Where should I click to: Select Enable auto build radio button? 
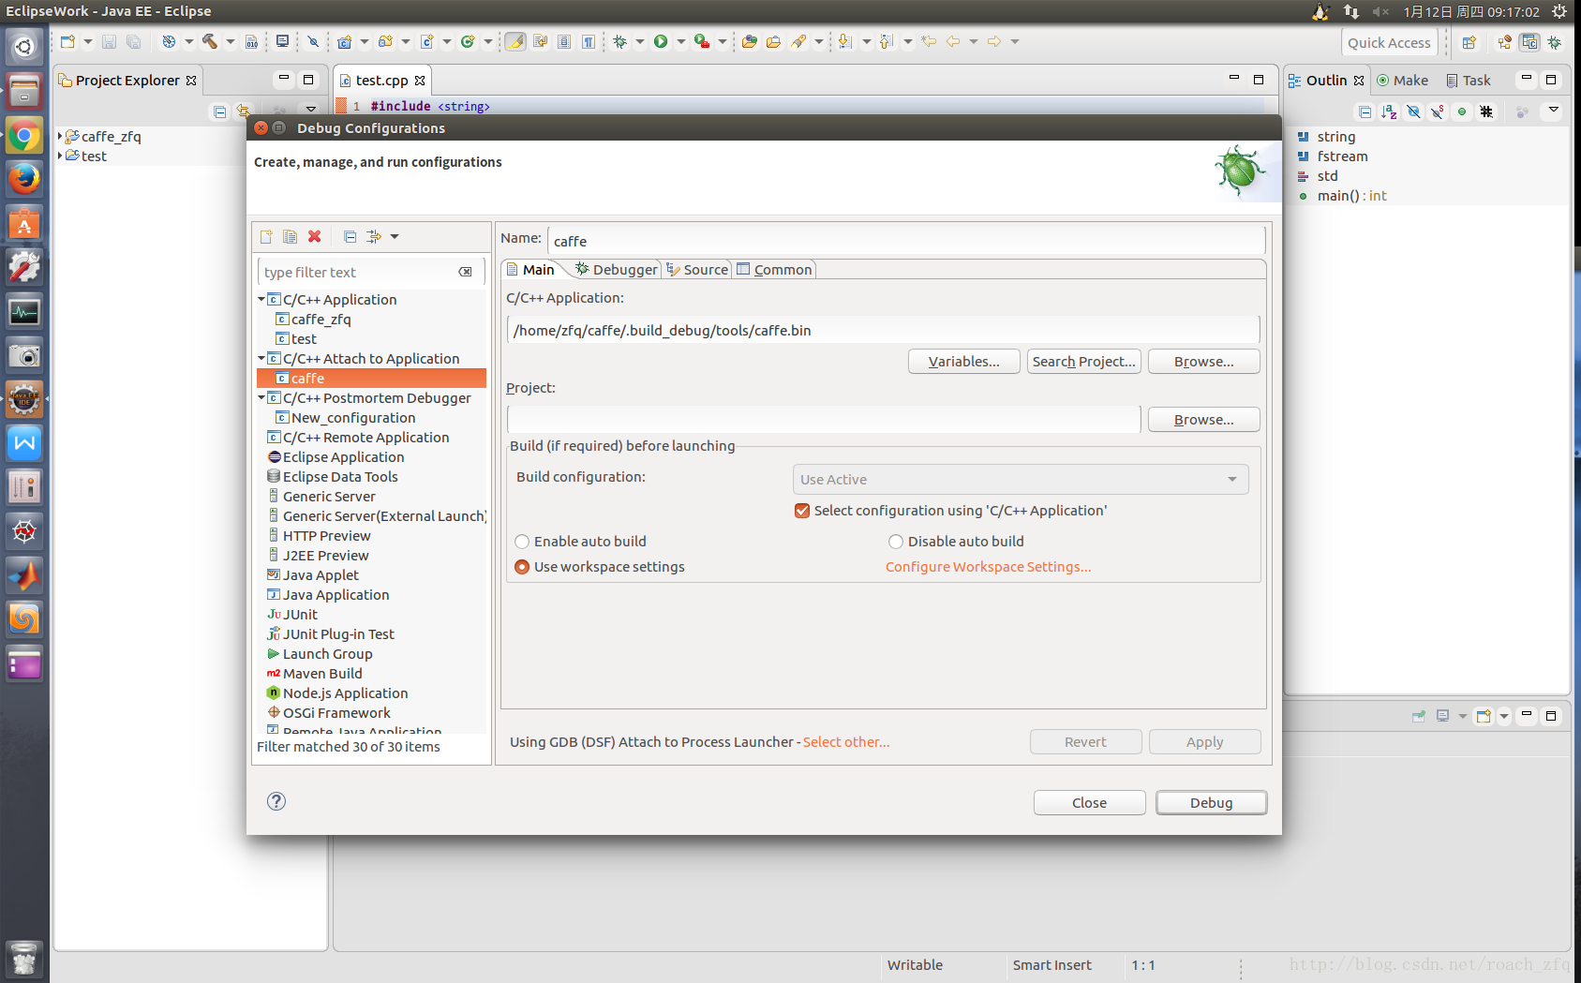[x=580, y=542]
